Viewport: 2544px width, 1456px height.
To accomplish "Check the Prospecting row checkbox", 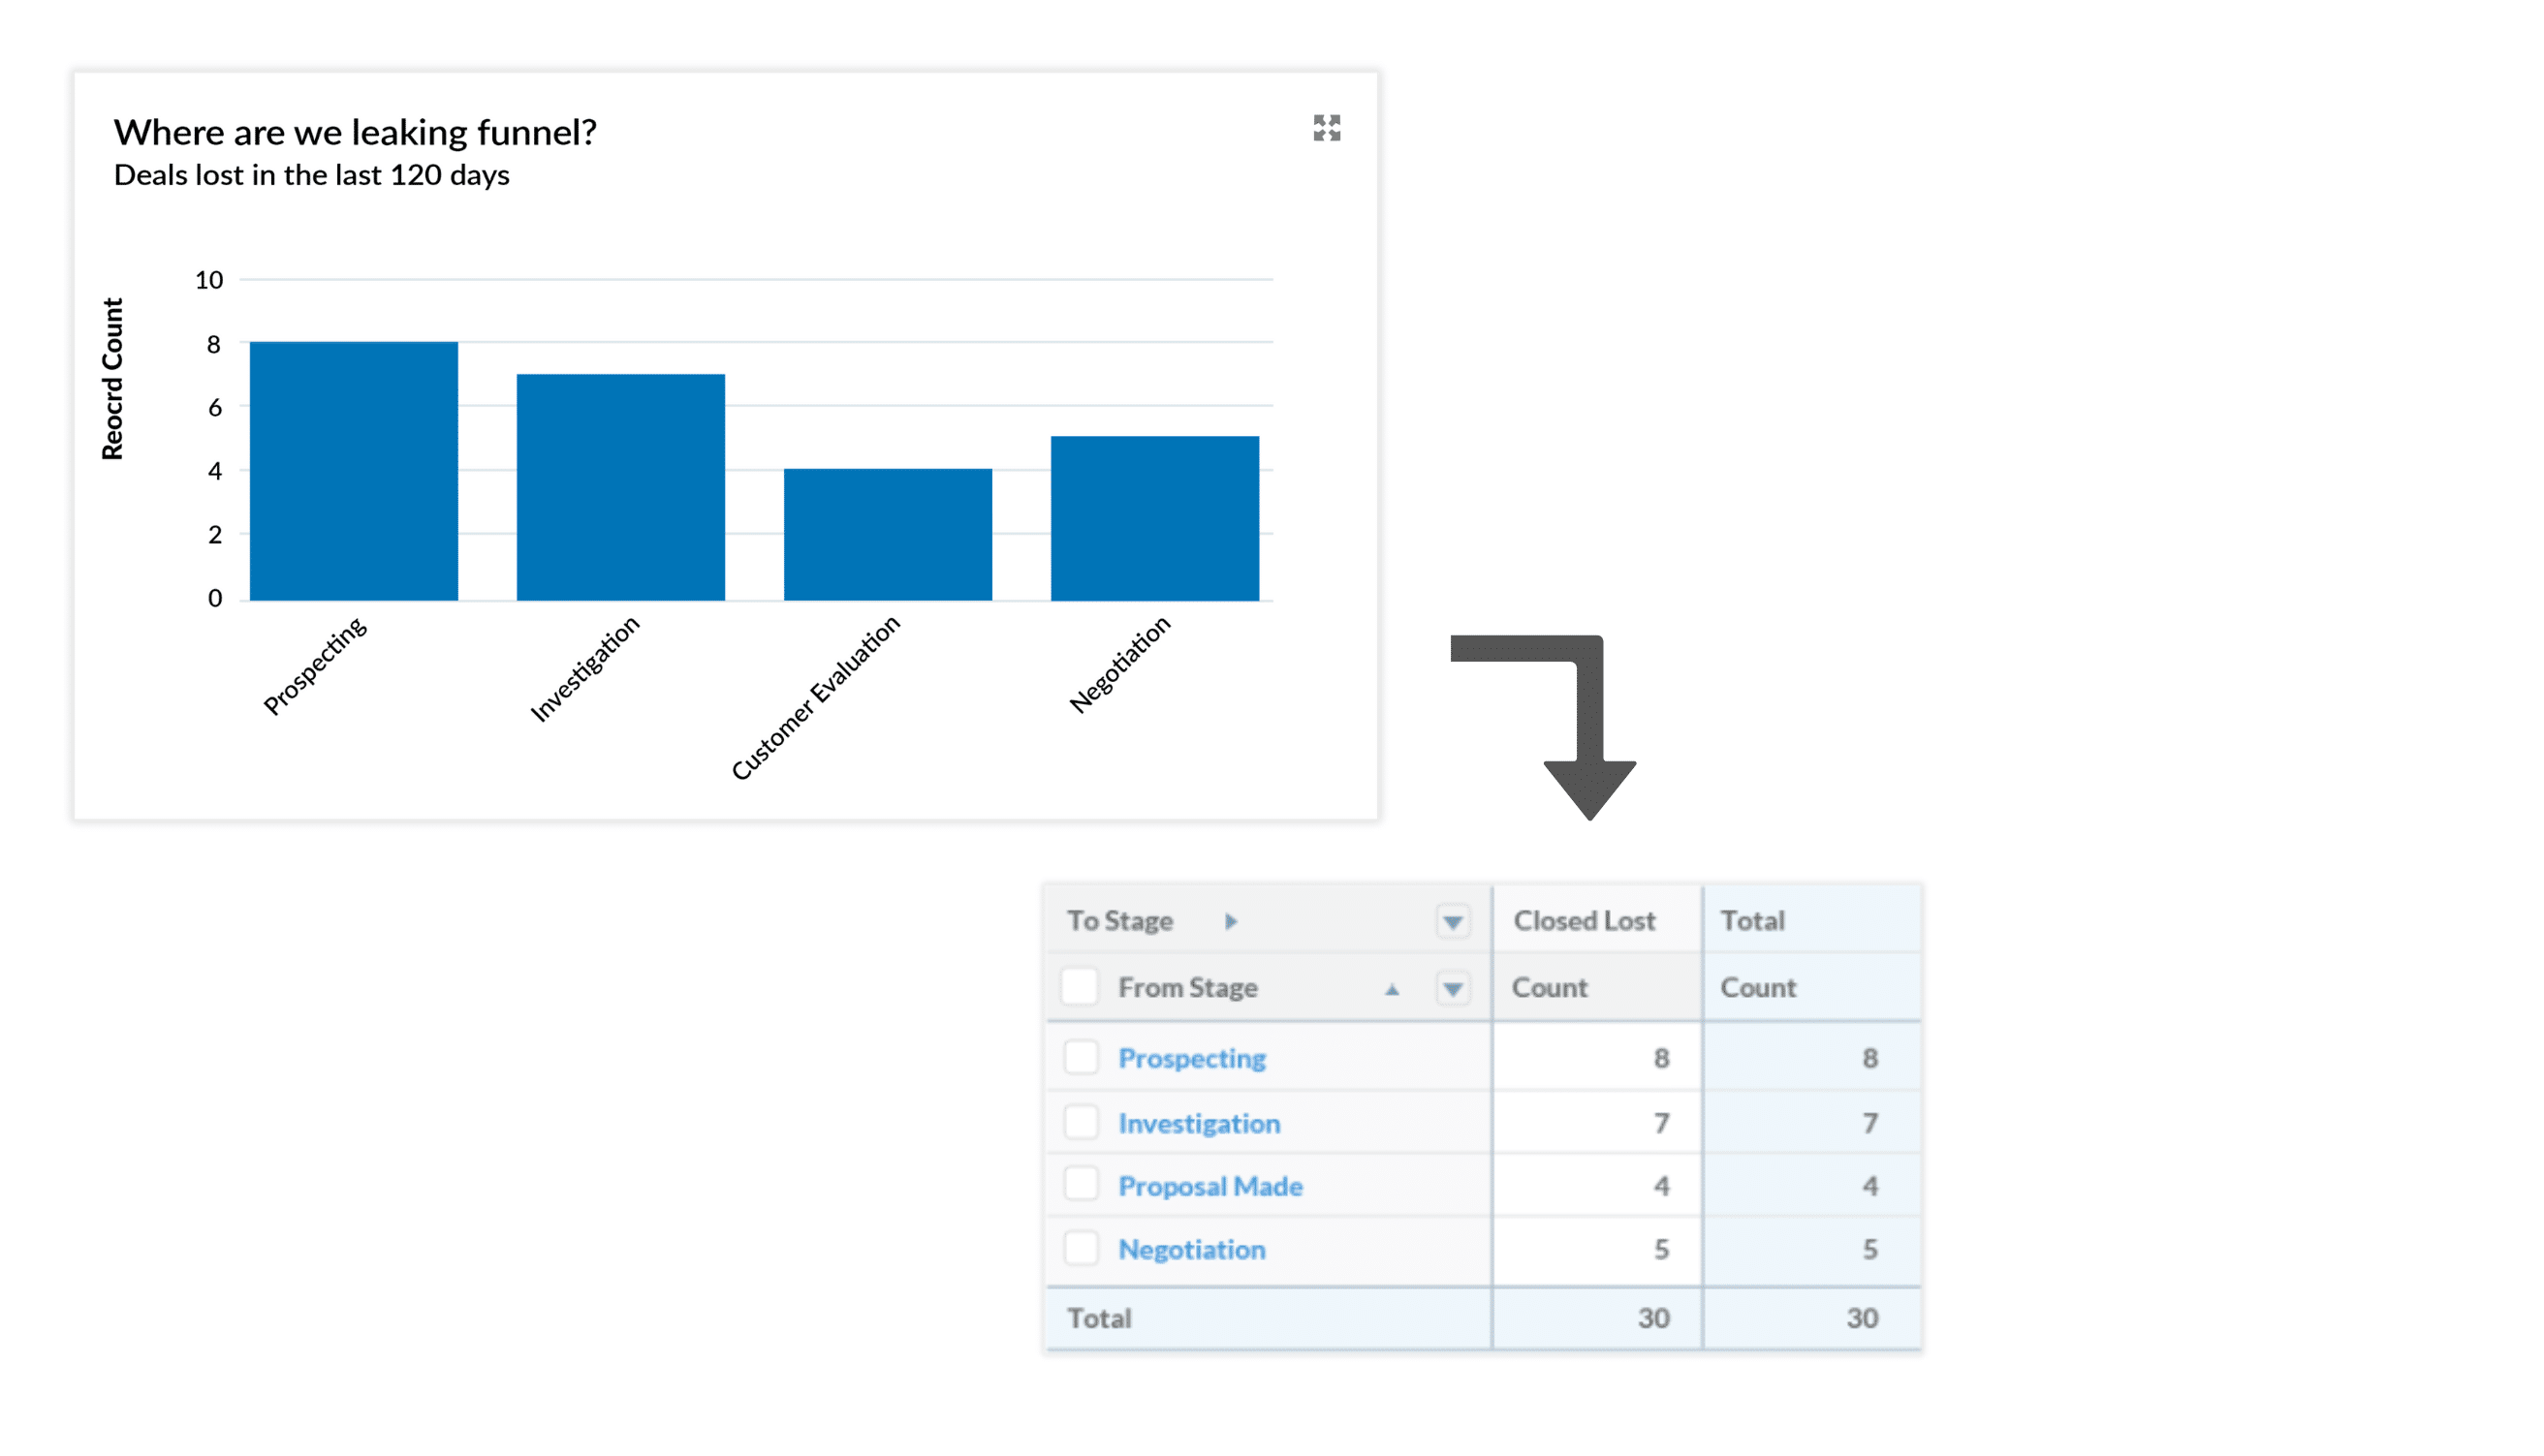I will [x=1081, y=1057].
